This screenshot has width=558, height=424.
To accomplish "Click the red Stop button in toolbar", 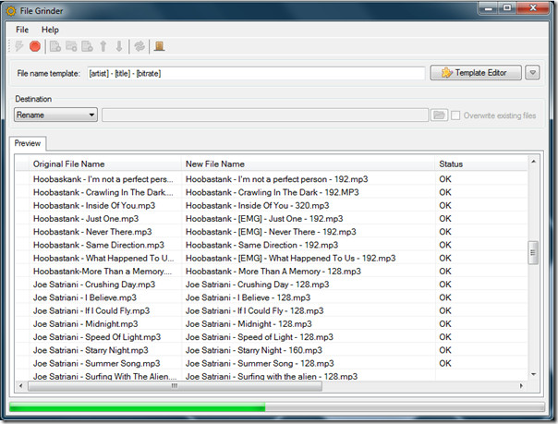I will (x=35, y=46).
